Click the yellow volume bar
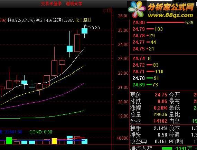This screenshot has width=197, height=150. 54,141
